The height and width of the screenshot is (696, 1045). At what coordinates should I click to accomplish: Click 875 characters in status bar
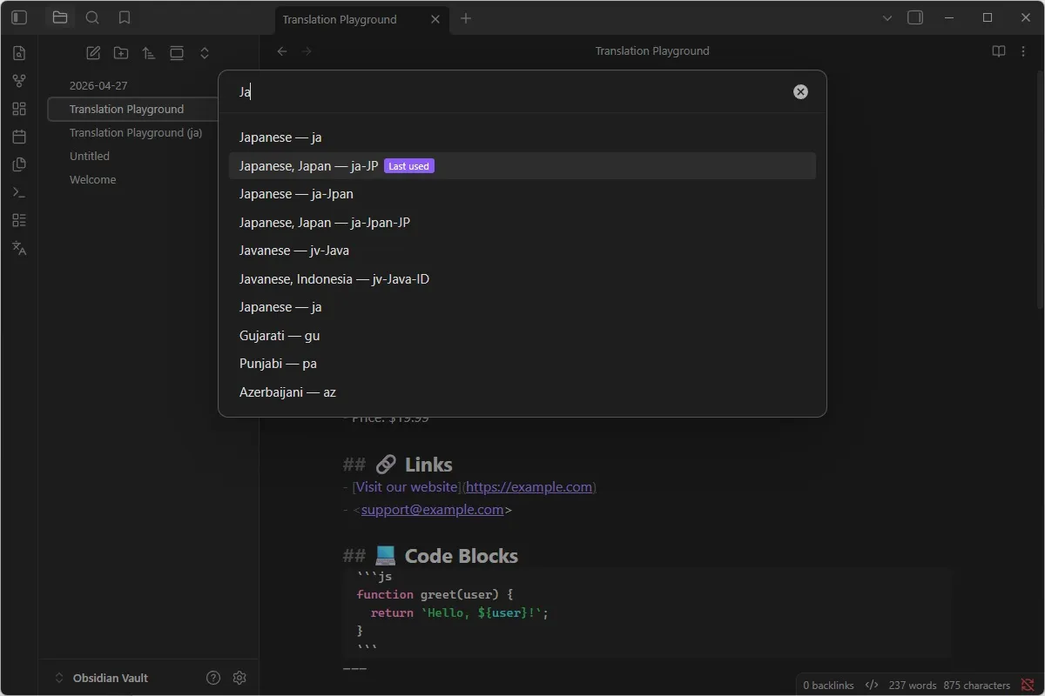[977, 686]
